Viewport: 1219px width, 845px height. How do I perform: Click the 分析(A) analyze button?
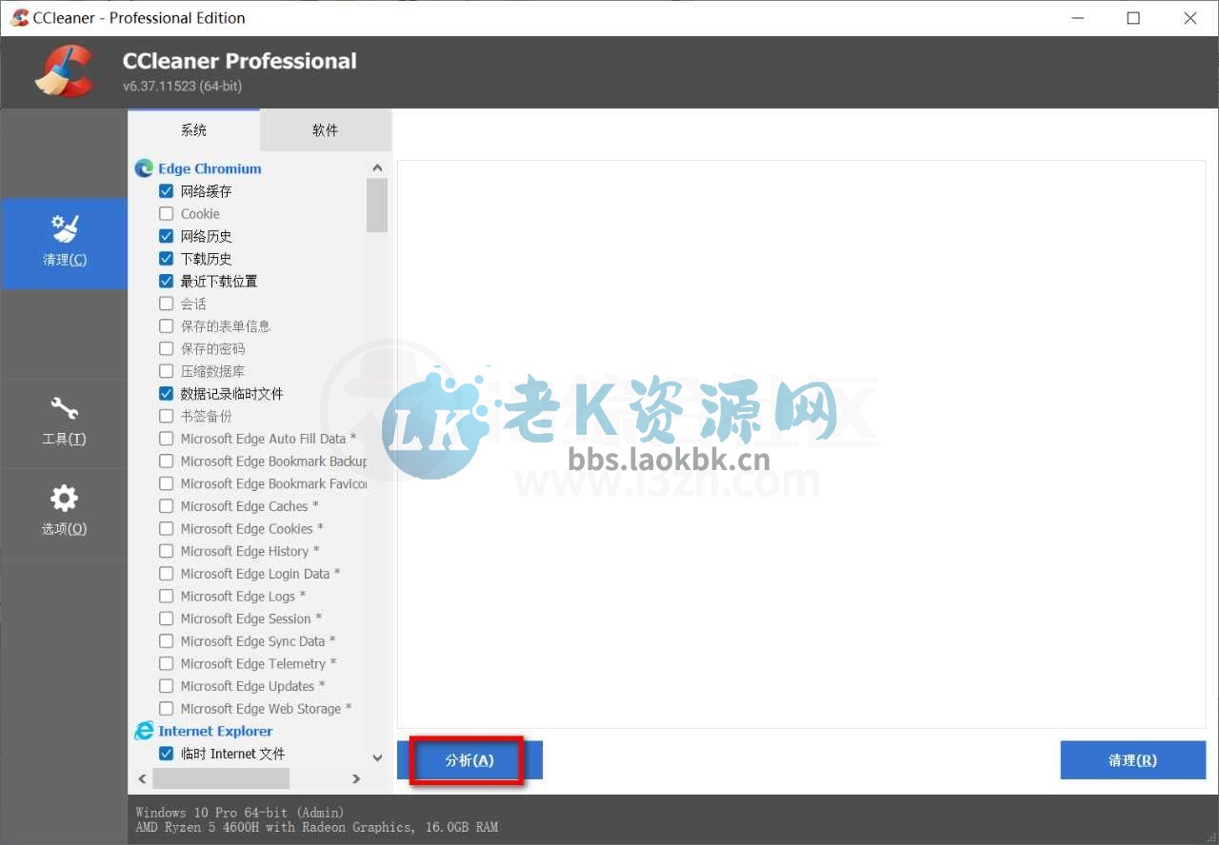tap(470, 760)
